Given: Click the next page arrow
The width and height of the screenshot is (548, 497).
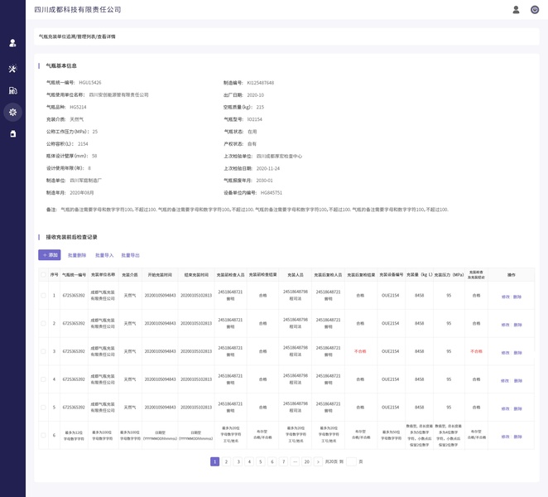Looking at the screenshot, I should [318, 461].
